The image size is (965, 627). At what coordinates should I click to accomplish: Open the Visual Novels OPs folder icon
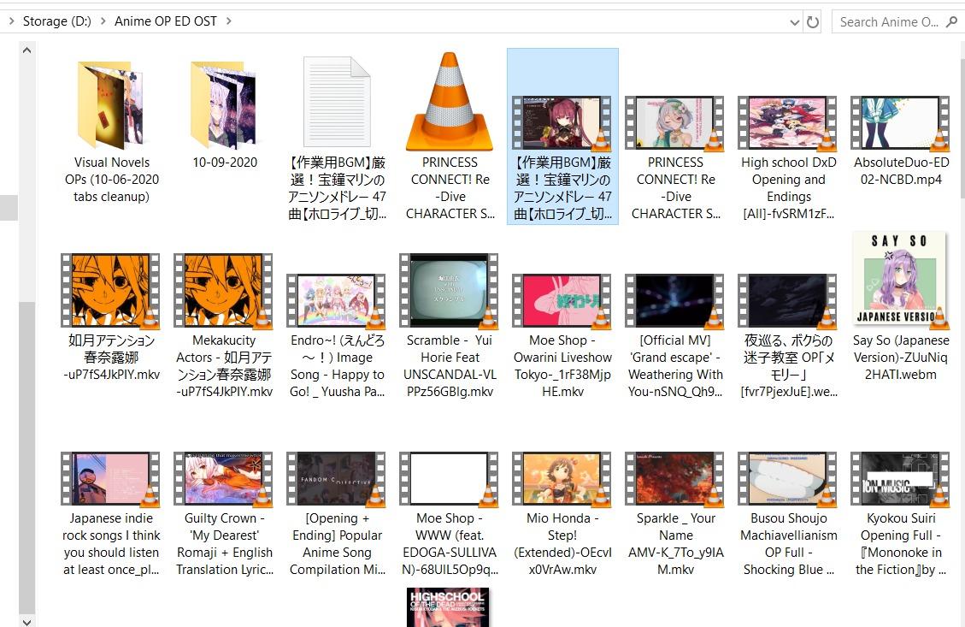tap(111, 104)
